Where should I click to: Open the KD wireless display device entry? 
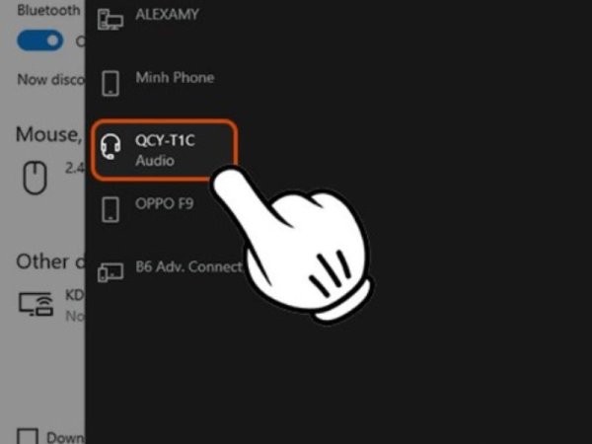[x=51, y=305]
